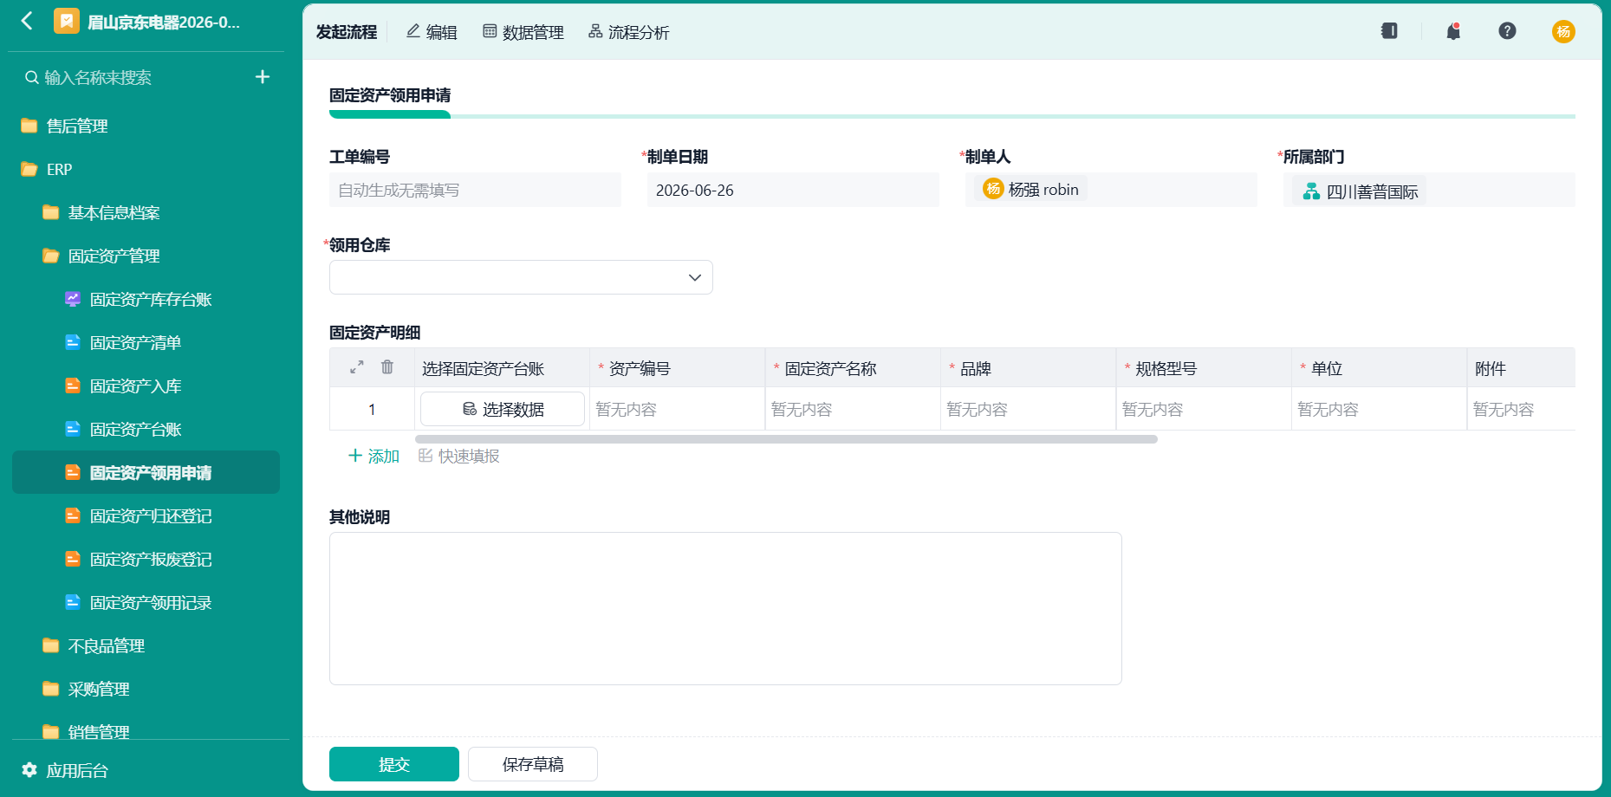
Task: Click the 快速填报 link
Action: tap(459, 456)
